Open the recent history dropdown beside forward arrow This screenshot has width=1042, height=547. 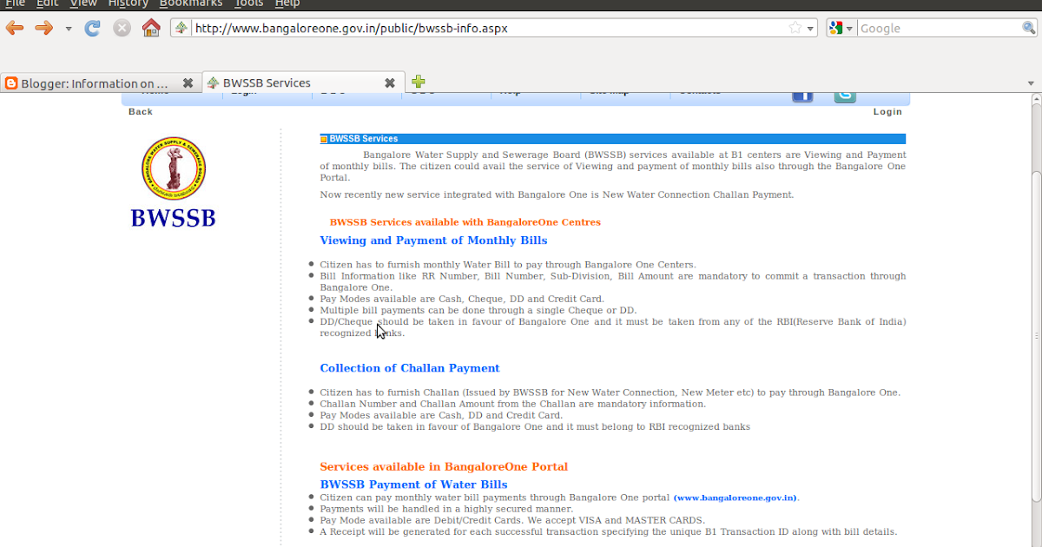tap(67, 27)
